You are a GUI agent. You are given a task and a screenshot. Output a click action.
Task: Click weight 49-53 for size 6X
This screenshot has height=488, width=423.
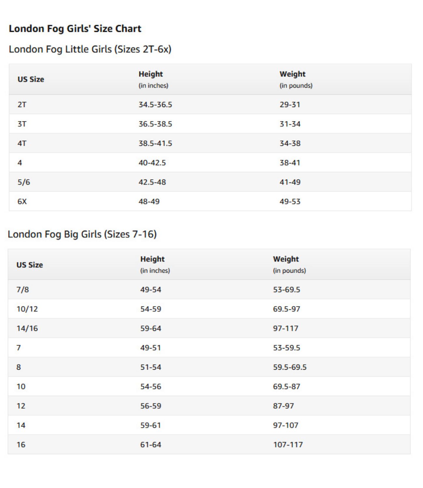point(290,202)
